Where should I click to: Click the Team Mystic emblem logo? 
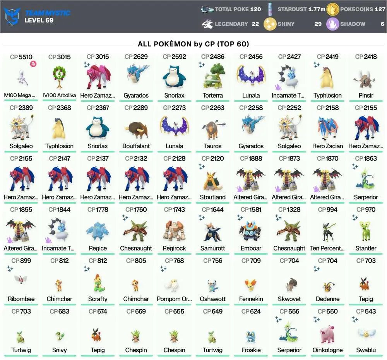[x=11, y=16]
